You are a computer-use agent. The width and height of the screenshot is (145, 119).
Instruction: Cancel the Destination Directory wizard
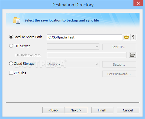pyautogui.click(x=128, y=110)
